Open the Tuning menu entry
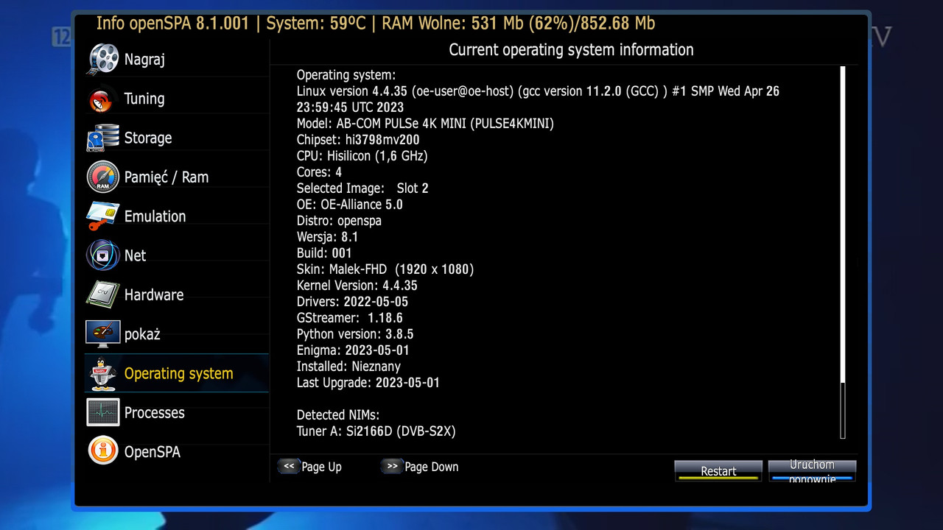The height and width of the screenshot is (530, 943). coord(177,99)
